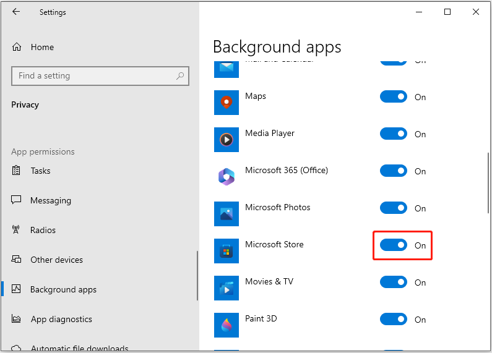The image size is (492, 353).
Task: Click the search magnifier icon
Action: (x=180, y=76)
